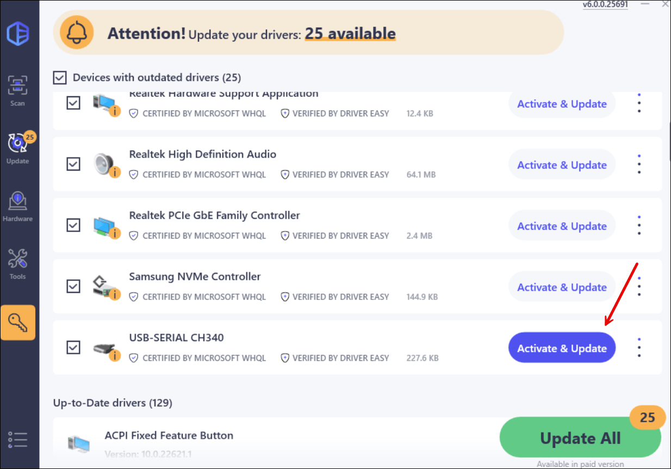Open the Tools section in sidebar
The height and width of the screenshot is (469, 671).
17,265
